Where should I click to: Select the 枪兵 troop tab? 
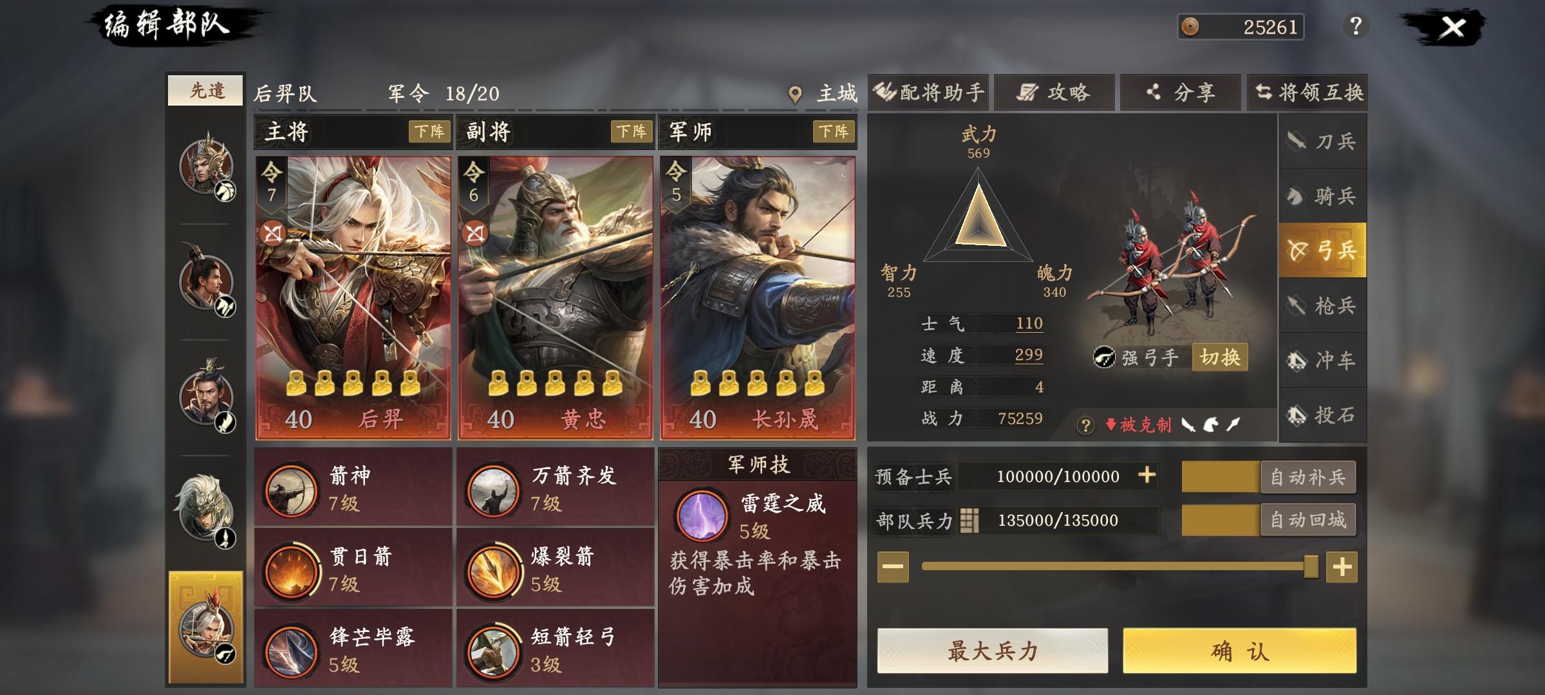pyautogui.click(x=1322, y=305)
